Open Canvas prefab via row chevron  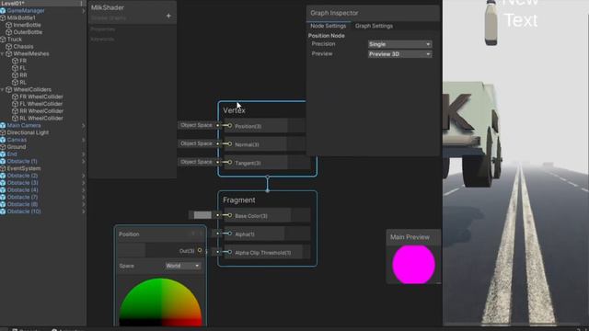[x=84, y=140]
